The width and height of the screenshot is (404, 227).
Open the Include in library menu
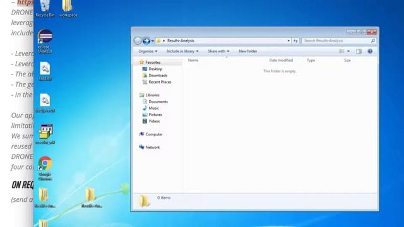(182, 51)
